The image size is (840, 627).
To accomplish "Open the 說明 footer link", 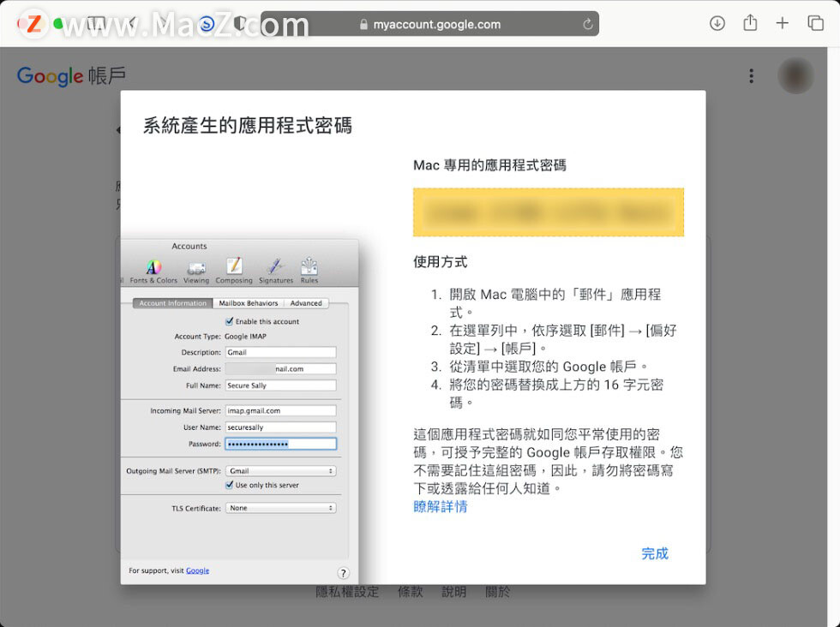I will pyautogui.click(x=453, y=592).
